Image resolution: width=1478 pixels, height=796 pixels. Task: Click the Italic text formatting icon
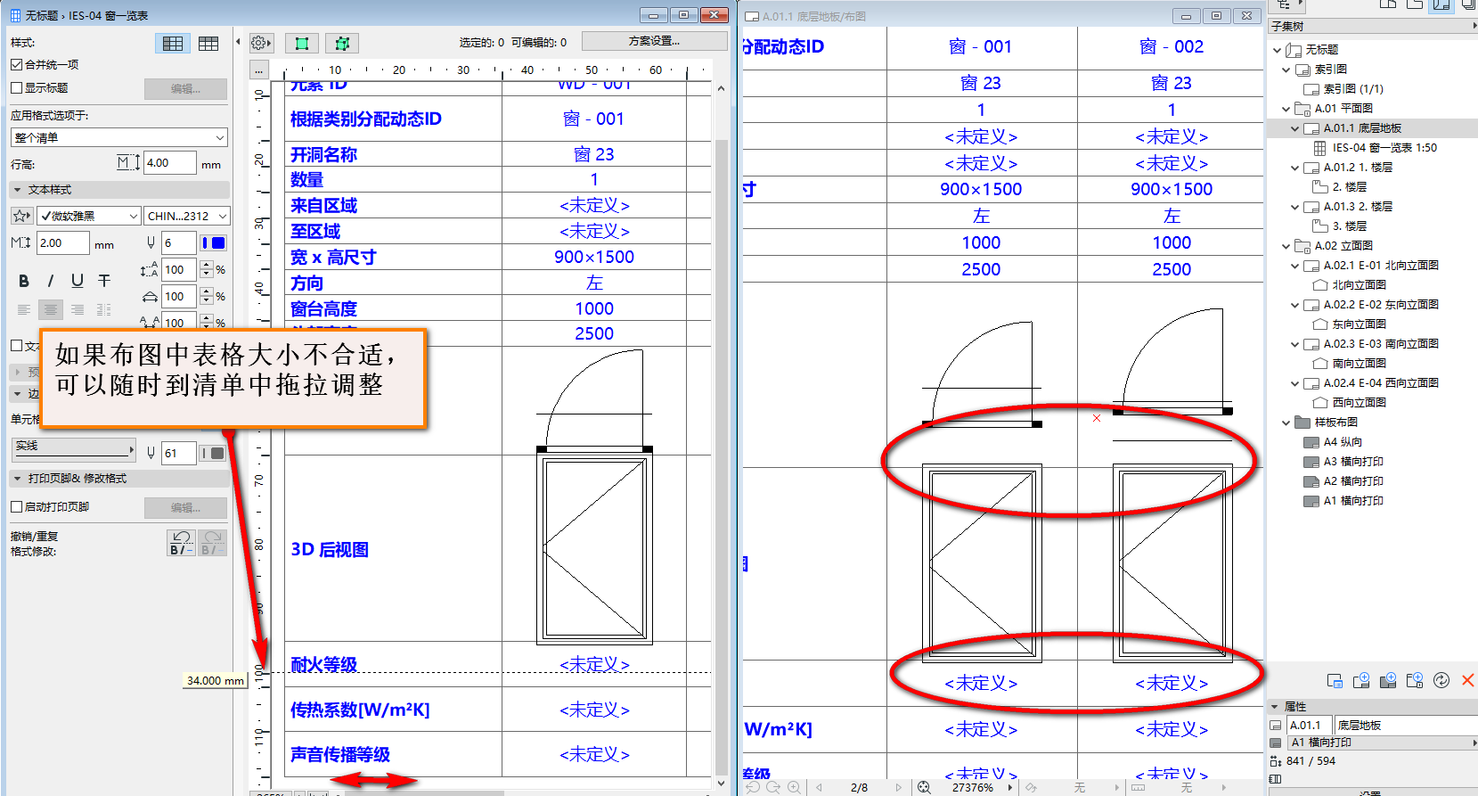pyautogui.click(x=51, y=281)
